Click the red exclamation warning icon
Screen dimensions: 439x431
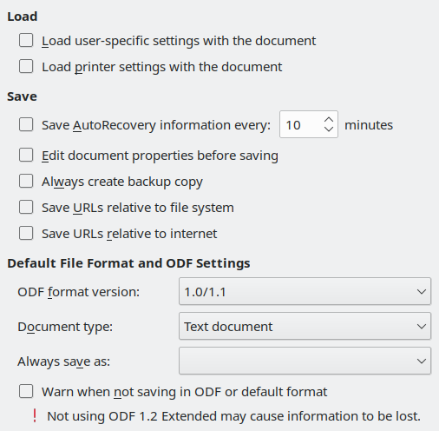(35, 415)
